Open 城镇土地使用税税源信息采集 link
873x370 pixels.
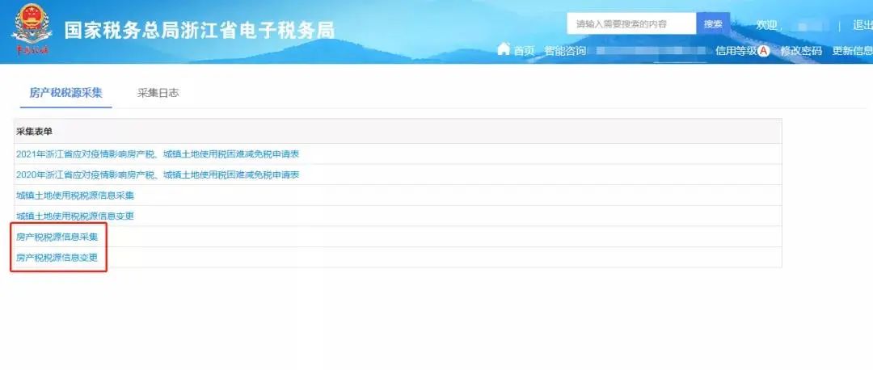click(x=75, y=196)
